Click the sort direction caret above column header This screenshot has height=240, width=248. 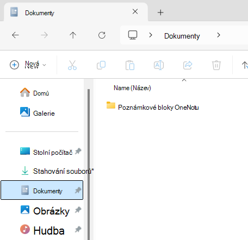click(x=184, y=80)
